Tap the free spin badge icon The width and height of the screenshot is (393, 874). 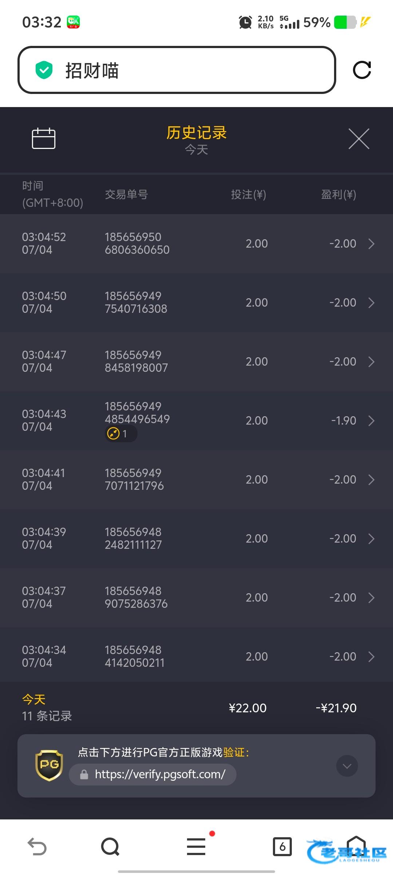(x=114, y=434)
